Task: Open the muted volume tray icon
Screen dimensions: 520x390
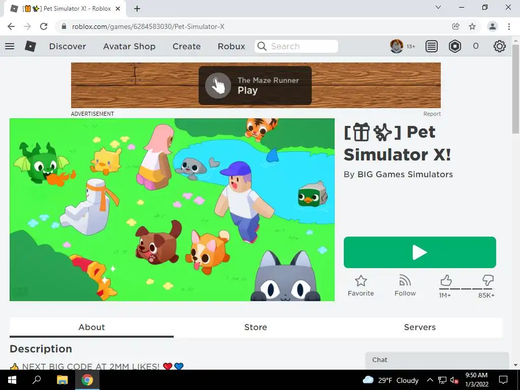Action: 454,380
